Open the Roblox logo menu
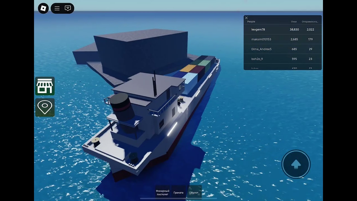The height and width of the screenshot is (201, 357). [x=43, y=8]
